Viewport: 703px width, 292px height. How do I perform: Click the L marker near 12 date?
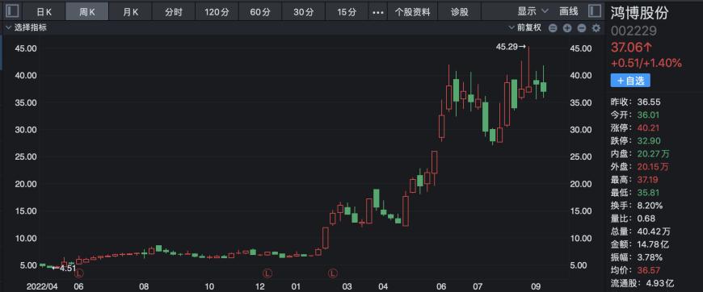point(267,273)
